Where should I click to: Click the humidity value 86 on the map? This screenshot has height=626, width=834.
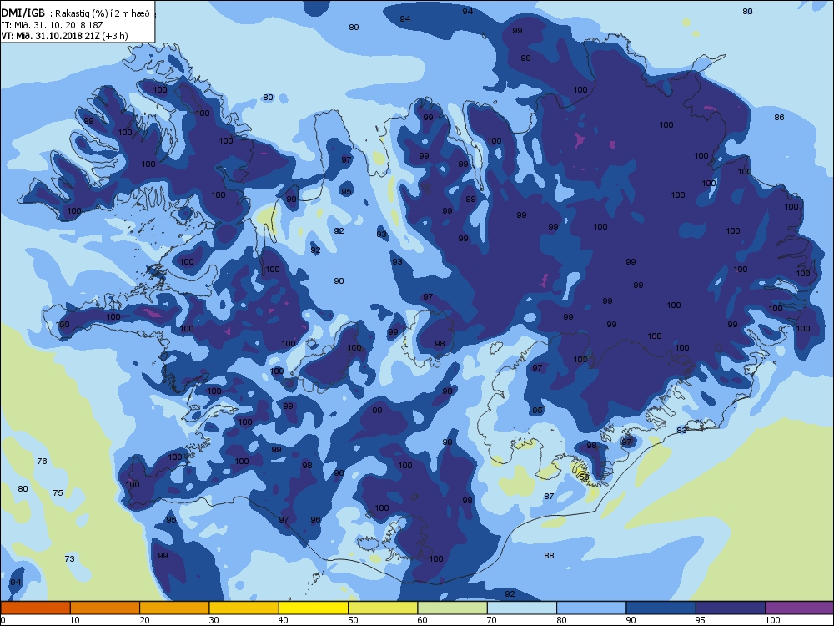[x=779, y=117]
